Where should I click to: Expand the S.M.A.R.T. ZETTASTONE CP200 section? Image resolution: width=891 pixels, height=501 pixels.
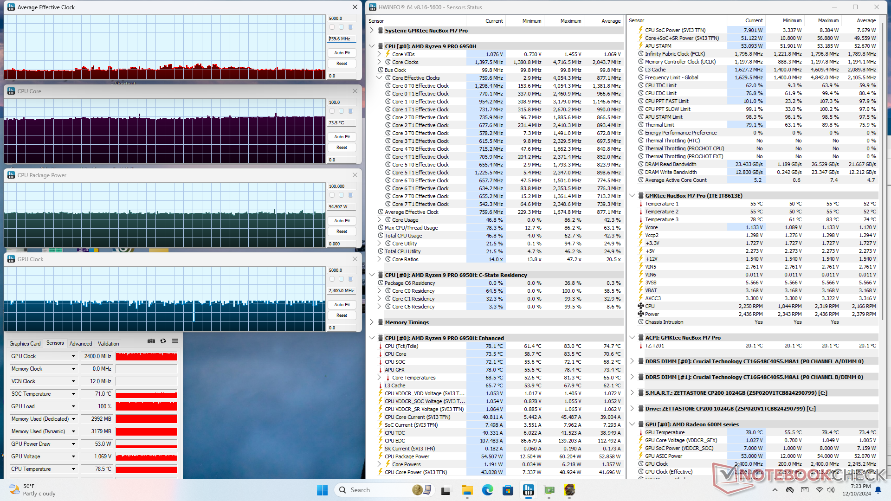[x=632, y=392]
